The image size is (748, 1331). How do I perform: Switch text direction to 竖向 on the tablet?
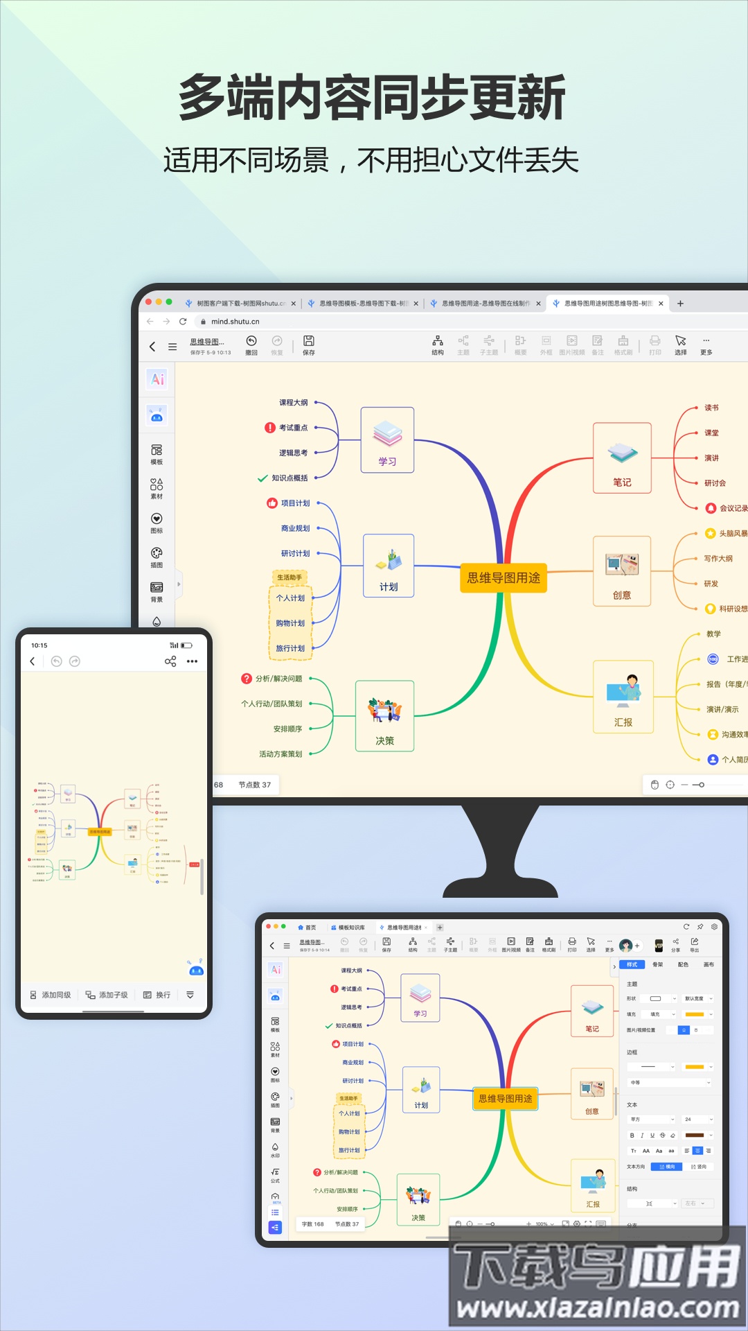pyautogui.click(x=699, y=1167)
